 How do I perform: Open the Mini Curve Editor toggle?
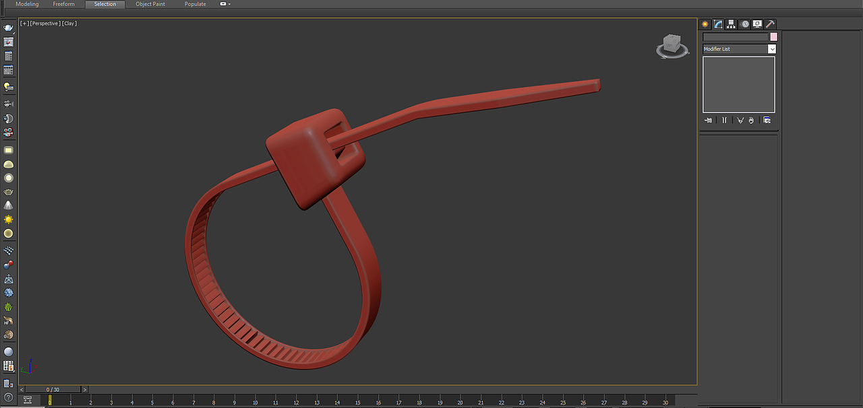coord(27,400)
